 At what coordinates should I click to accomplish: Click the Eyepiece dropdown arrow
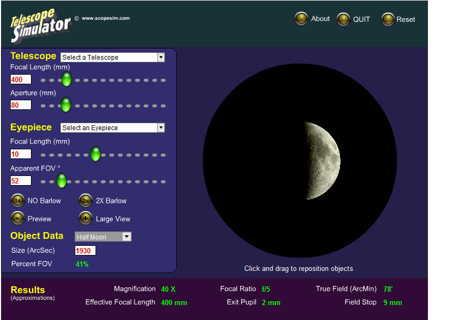[161, 128]
